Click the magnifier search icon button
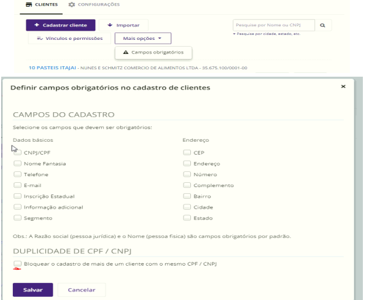Image resolution: width=369 pixels, height=300 pixels. click(322, 25)
